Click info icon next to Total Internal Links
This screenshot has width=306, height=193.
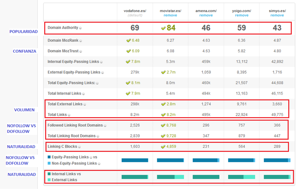click(84, 94)
